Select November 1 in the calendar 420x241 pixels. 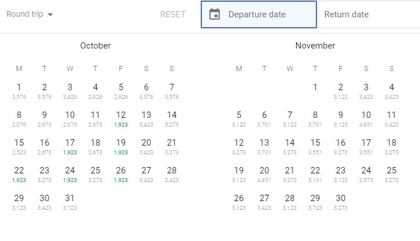pos(315,90)
